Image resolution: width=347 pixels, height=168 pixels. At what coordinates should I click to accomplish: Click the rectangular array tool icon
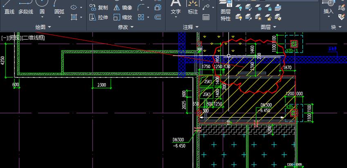141,17
